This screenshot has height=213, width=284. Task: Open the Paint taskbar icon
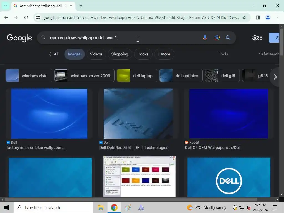[x=128, y=207]
